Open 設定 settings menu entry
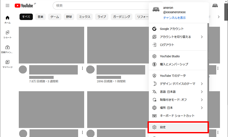 pos(178,127)
